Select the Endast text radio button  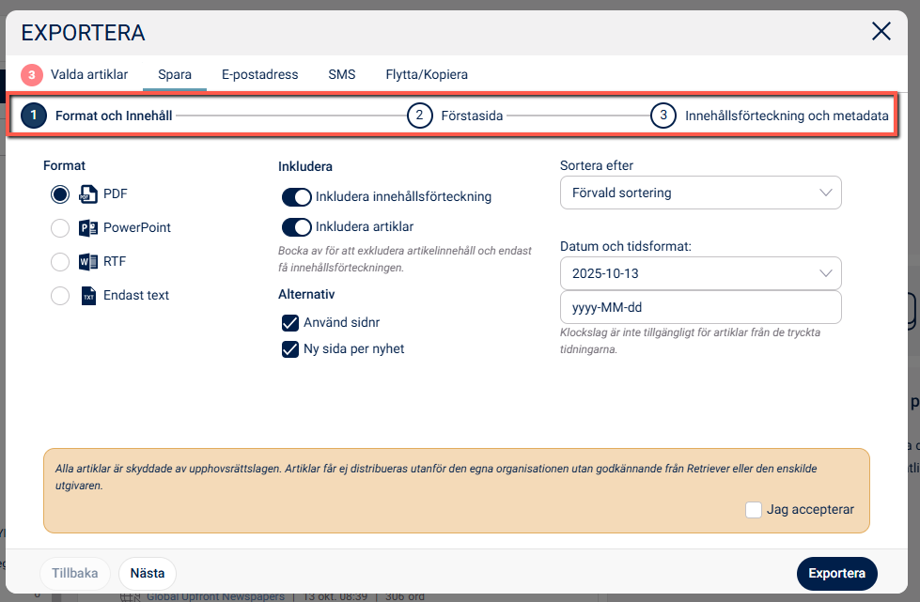coord(60,296)
